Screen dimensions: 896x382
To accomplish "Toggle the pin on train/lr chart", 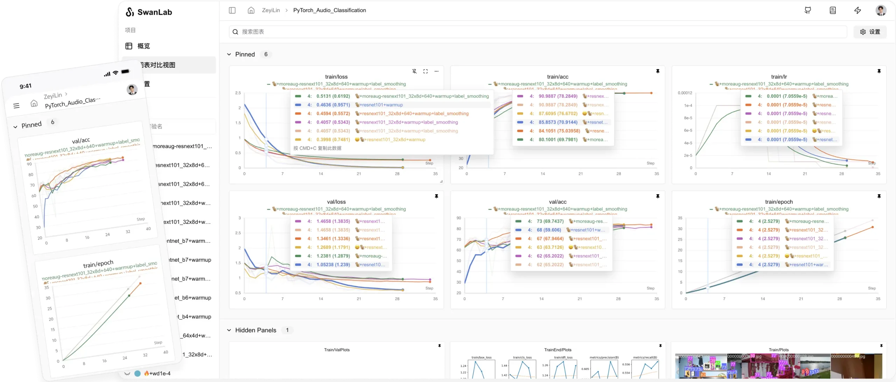I will 879,71.
